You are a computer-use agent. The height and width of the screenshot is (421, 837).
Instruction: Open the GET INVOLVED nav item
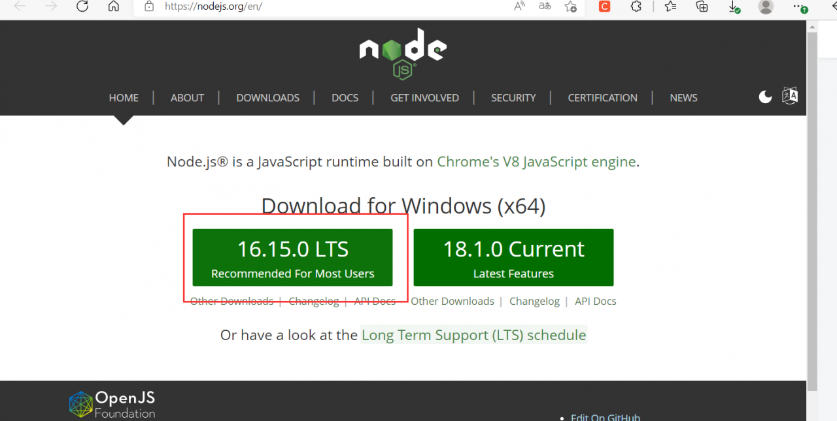click(424, 98)
